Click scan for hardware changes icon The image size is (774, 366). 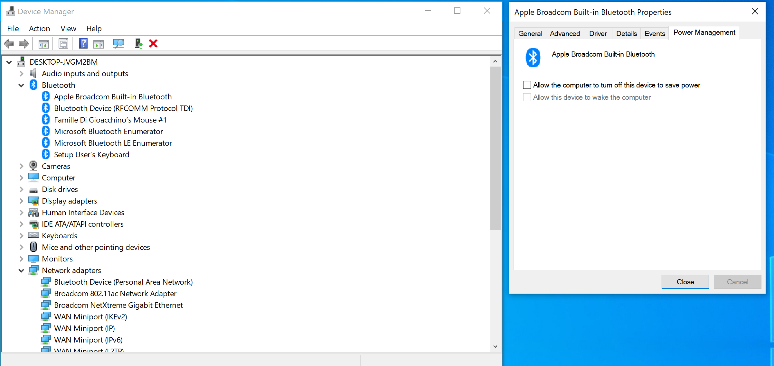click(118, 43)
